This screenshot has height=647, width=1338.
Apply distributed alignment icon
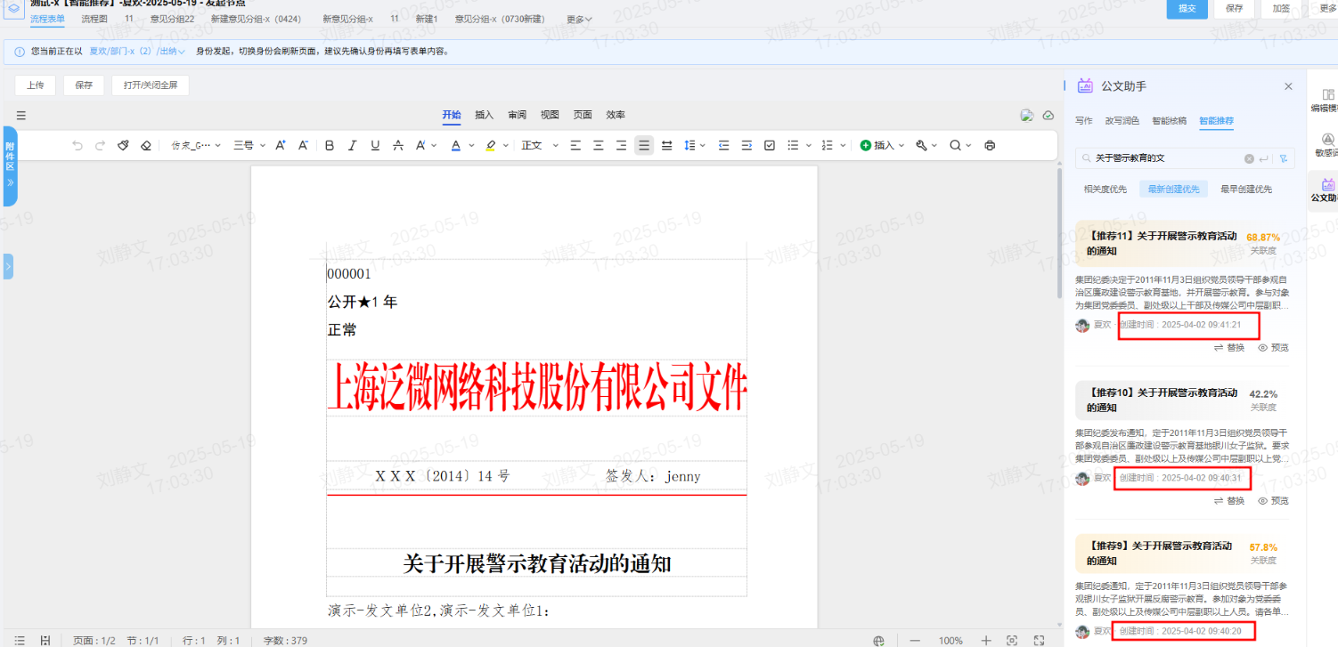(666, 145)
